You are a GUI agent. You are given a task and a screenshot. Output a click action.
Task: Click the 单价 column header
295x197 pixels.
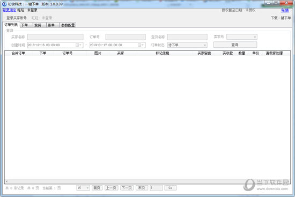coord(256,53)
